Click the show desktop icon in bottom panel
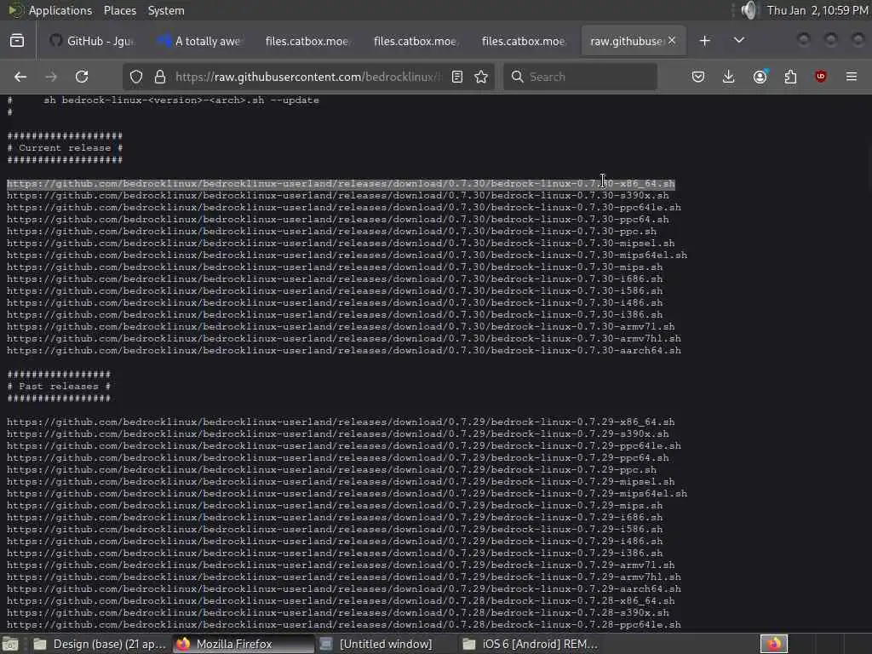The width and height of the screenshot is (872, 654). click(10, 644)
